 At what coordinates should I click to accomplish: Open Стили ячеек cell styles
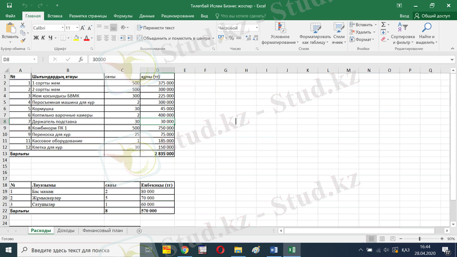[x=339, y=34]
